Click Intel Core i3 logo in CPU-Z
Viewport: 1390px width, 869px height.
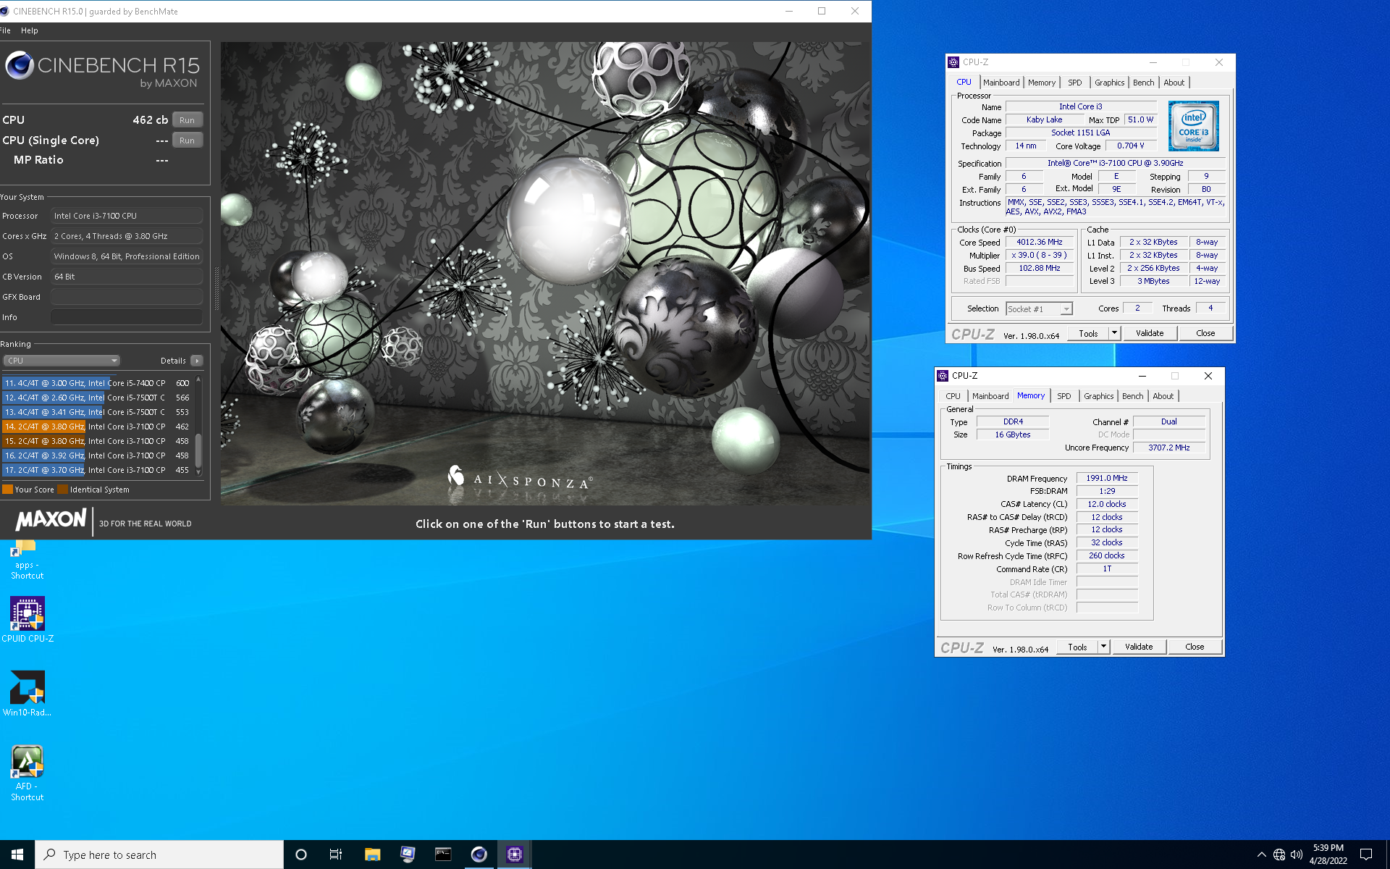tap(1194, 125)
